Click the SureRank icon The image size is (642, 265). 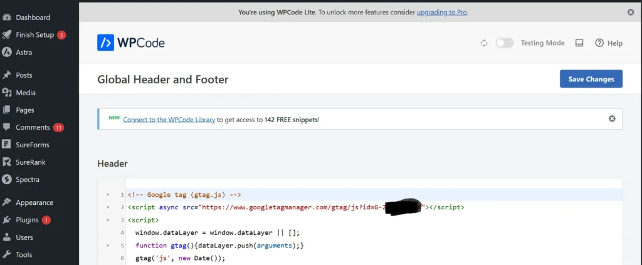[6, 162]
